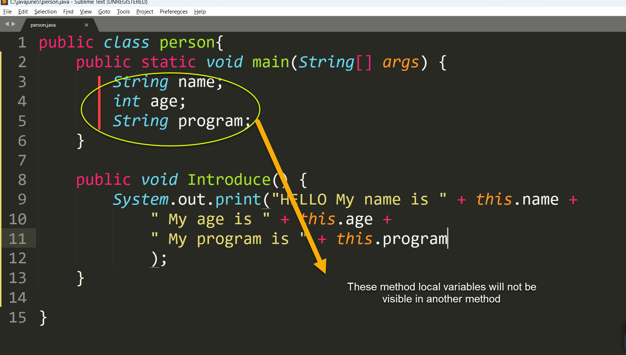Screen dimensions: 626x355
Task: Open the Preferences menu
Action: pyautogui.click(x=174, y=12)
